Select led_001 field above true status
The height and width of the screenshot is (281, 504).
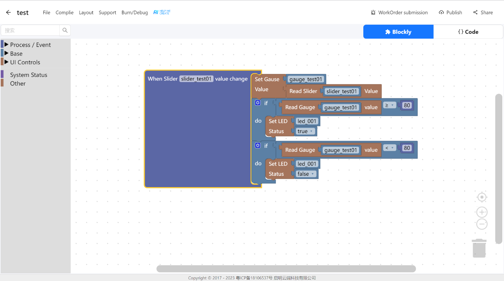coord(307,121)
